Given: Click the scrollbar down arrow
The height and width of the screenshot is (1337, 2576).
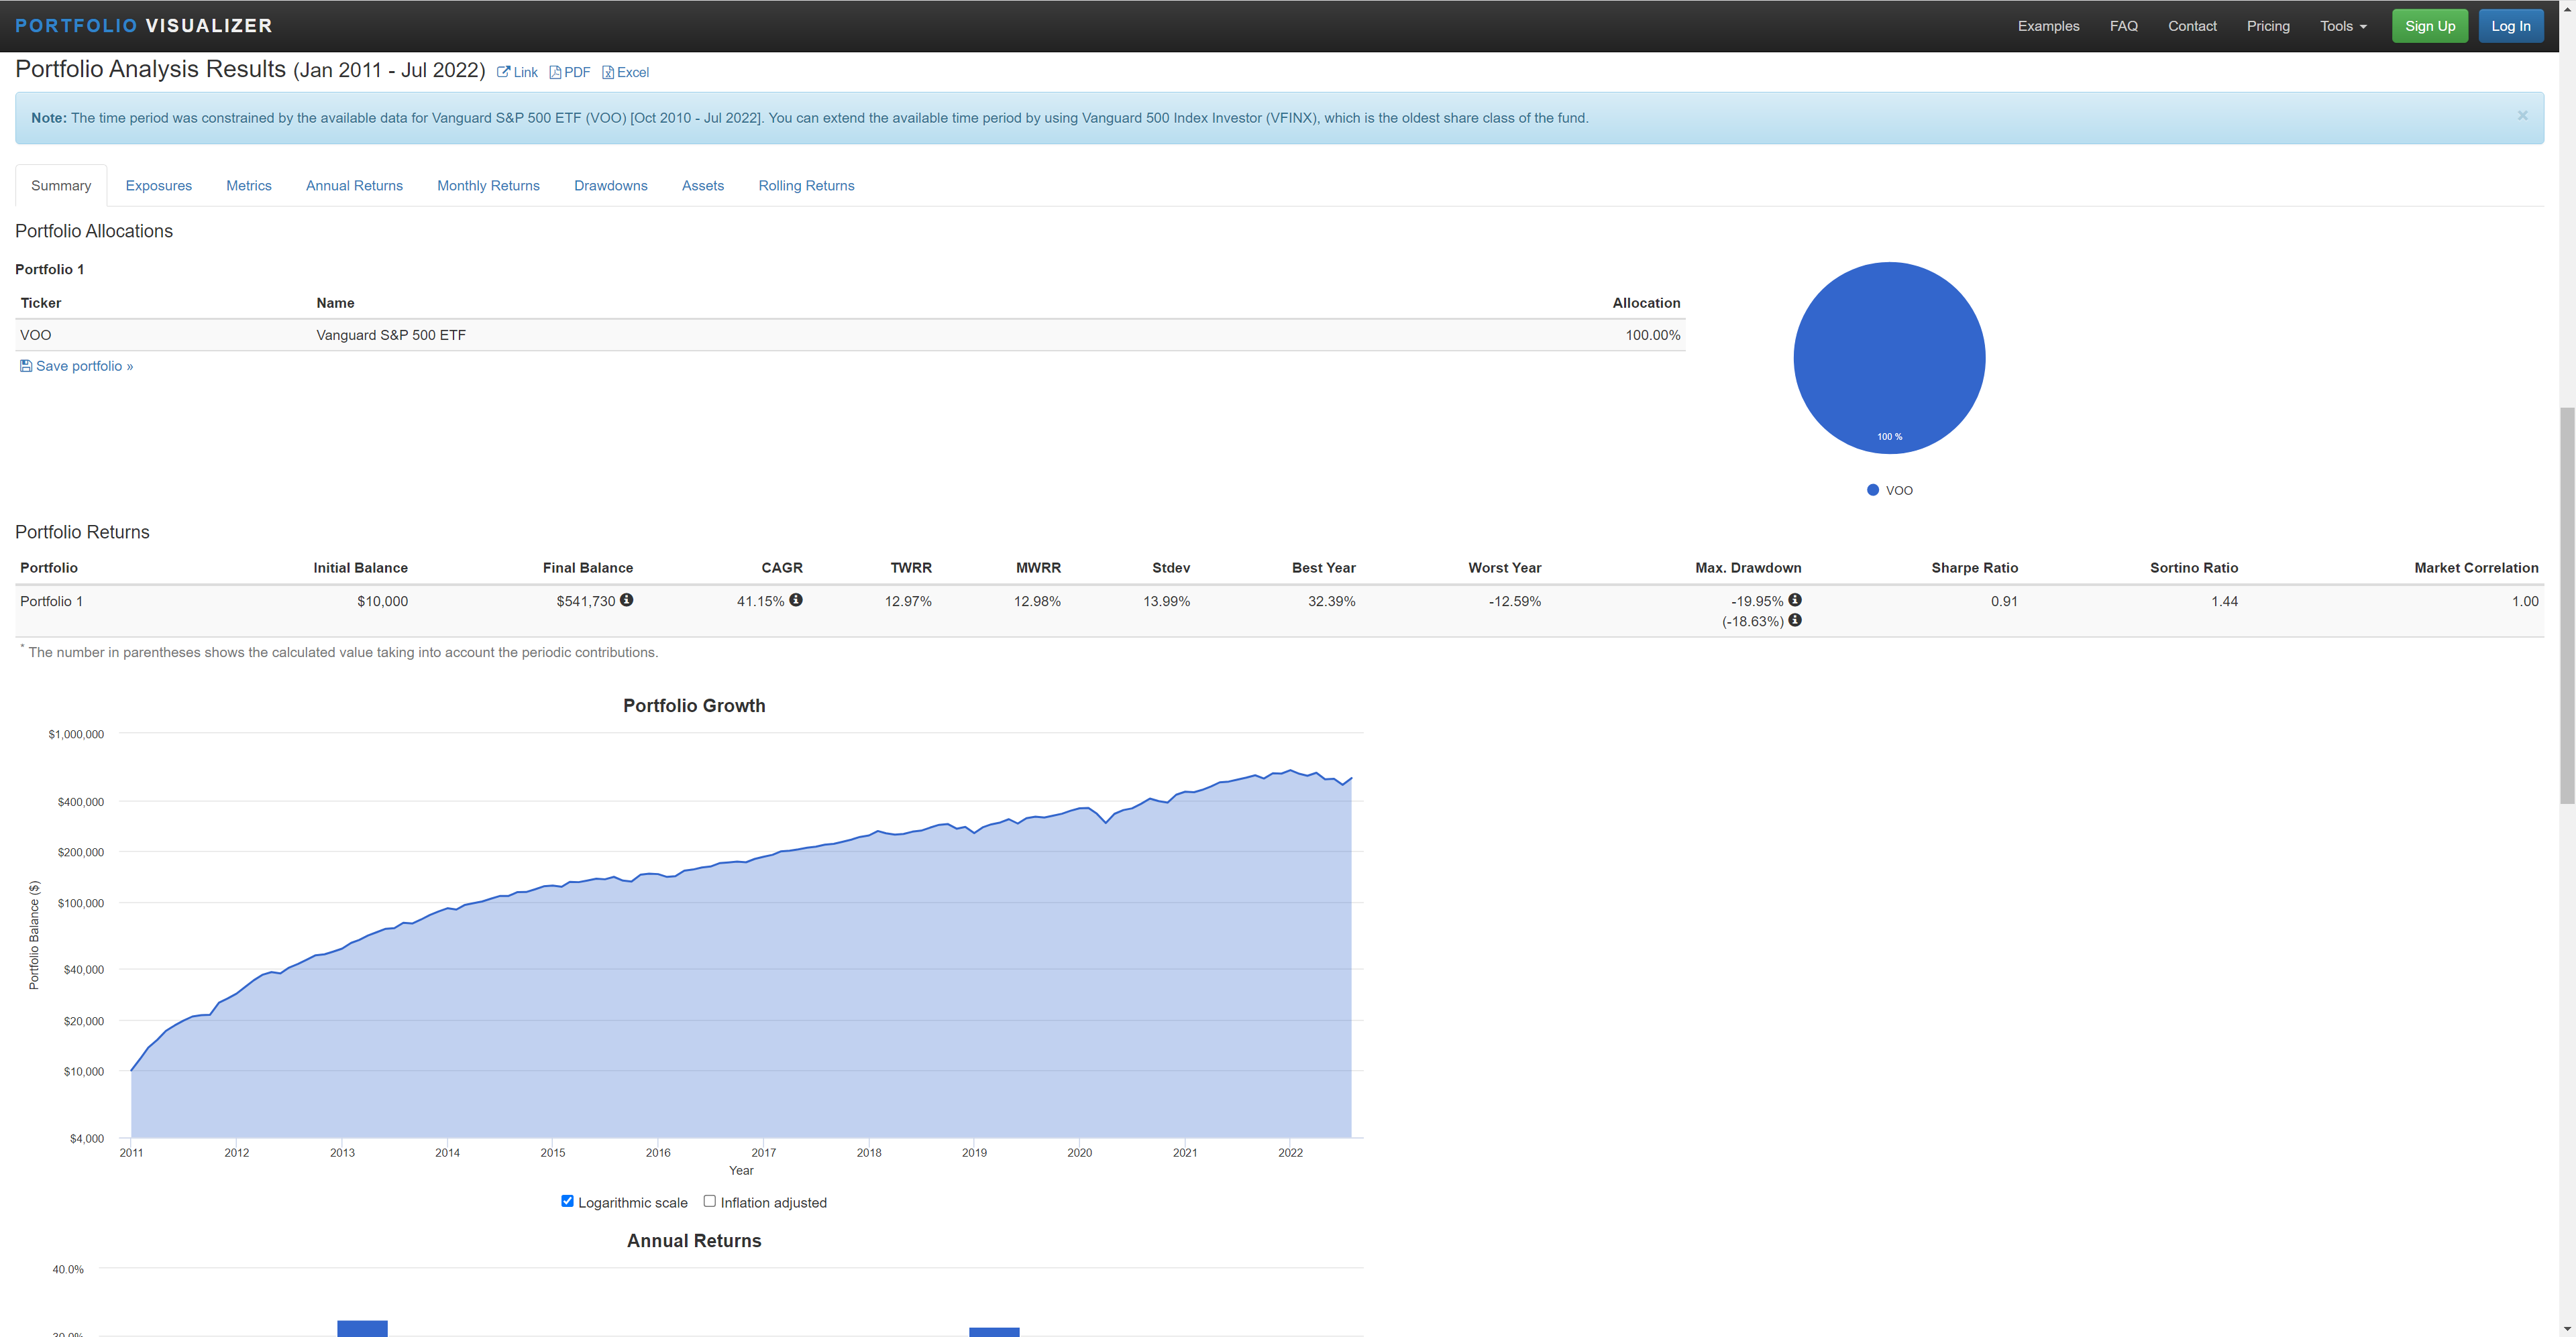Looking at the screenshot, I should 2566,1328.
